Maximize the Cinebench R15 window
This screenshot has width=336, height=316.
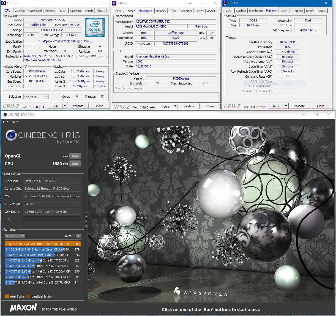tap(316, 115)
